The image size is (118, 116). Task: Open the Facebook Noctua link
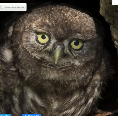coord(13,7)
